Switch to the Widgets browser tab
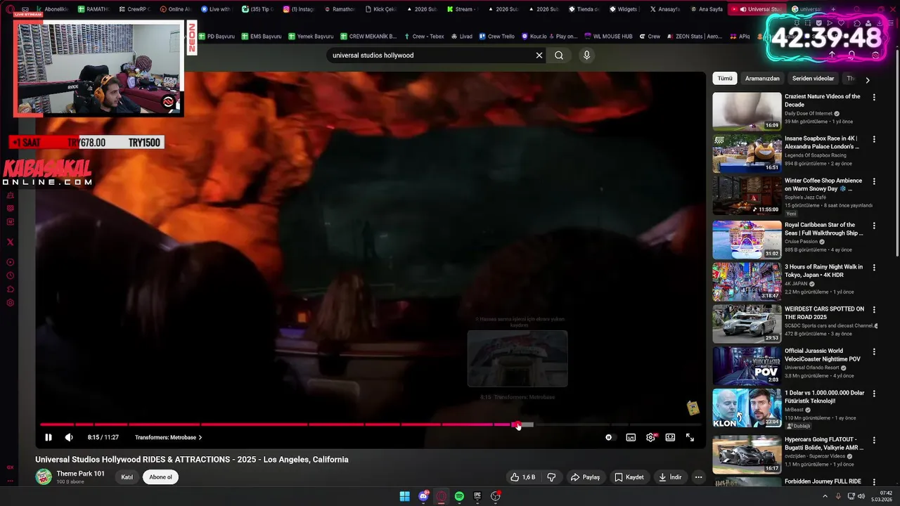This screenshot has height=506, width=900. point(624,9)
